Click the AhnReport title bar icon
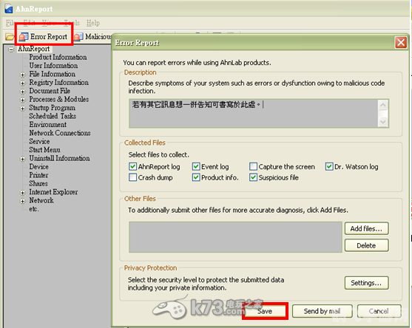 click(9, 9)
